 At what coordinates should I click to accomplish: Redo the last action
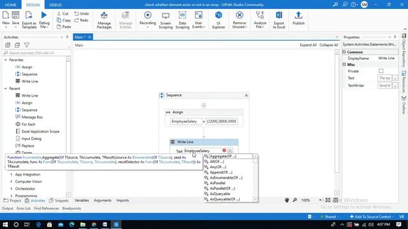pos(81,20)
